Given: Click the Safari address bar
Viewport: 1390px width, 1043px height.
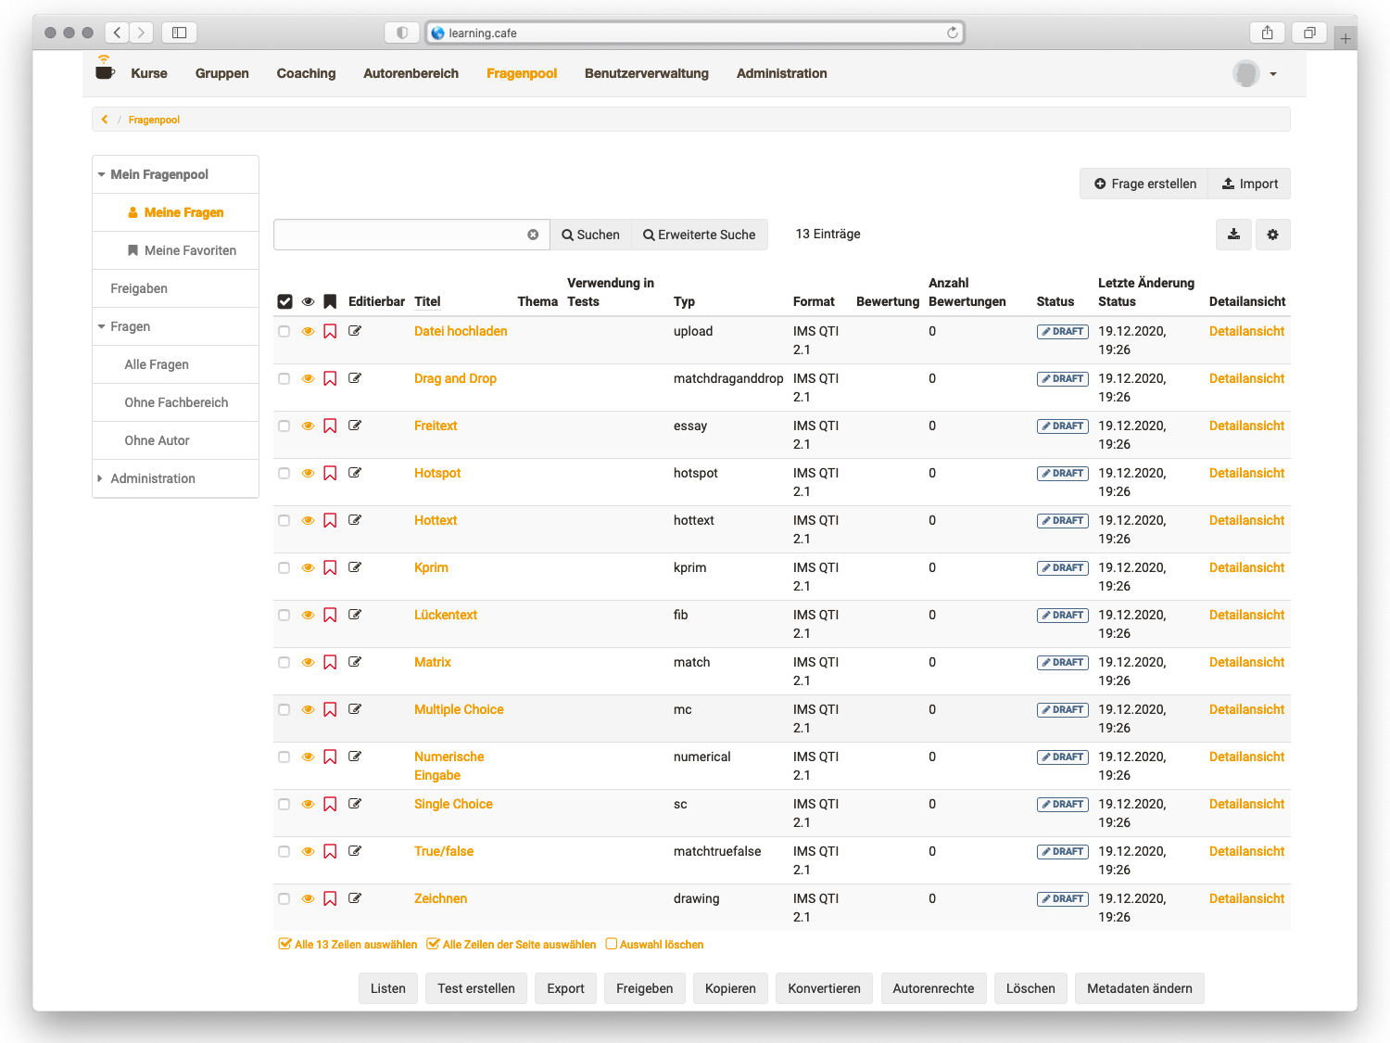Looking at the screenshot, I should click(695, 32).
